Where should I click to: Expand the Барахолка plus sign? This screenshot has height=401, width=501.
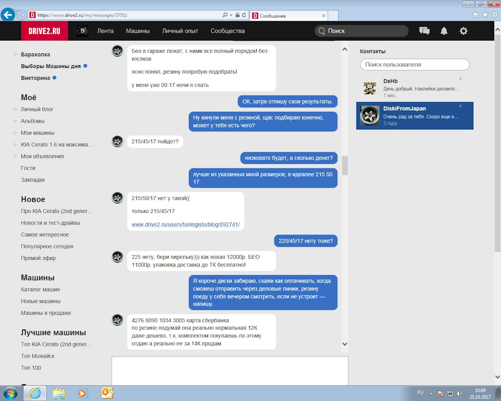pyautogui.click(x=15, y=54)
